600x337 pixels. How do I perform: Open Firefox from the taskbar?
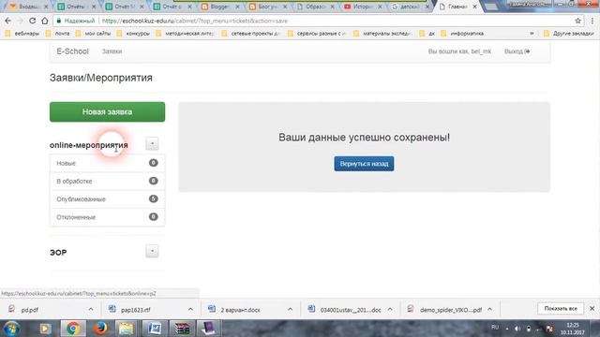click(x=100, y=329)
